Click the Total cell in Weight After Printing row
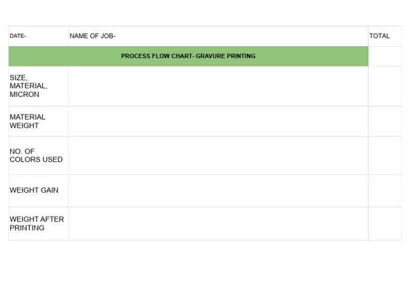The height and width of the screenshot is (289, 410). point(384,224)
